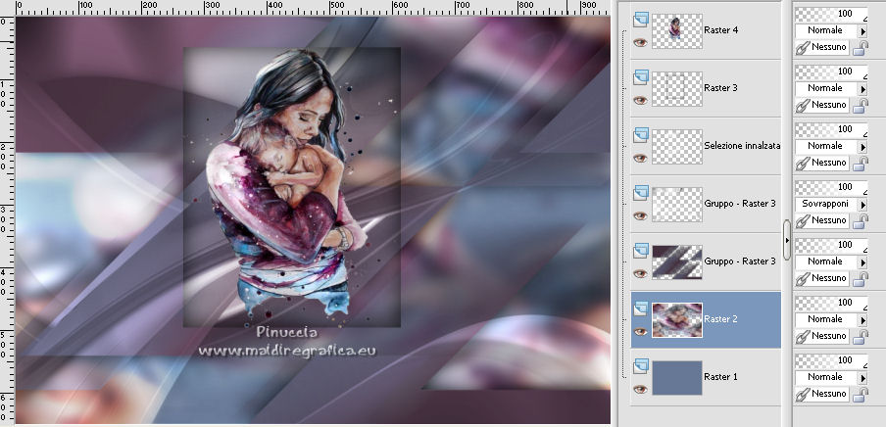Click the link set icon in the Sovrapponi layer row
886x427 pixels.
pos(802,220)
